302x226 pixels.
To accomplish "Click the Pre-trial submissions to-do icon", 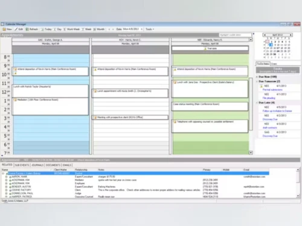I will (x=262, y=86).
